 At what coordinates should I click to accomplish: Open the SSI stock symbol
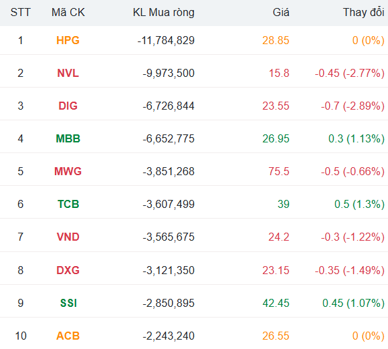coord(68,303)
